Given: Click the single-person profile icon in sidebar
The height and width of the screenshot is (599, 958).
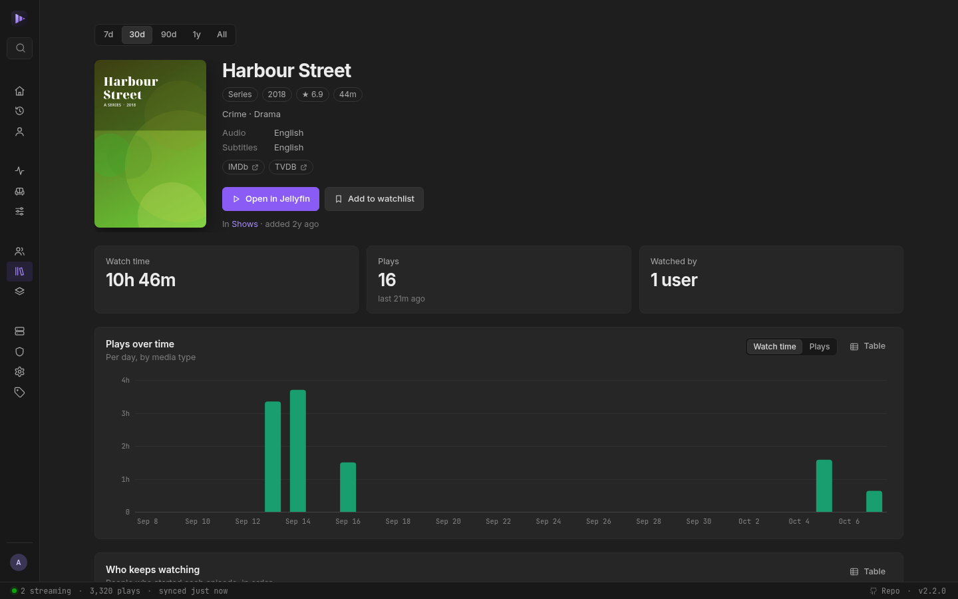Looking at the screenshot, I should click(20, 132).
